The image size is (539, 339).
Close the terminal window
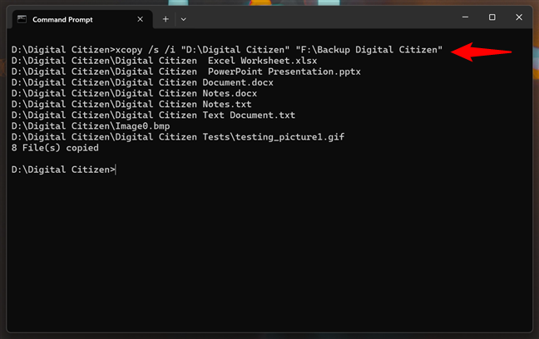pos(518,17)
